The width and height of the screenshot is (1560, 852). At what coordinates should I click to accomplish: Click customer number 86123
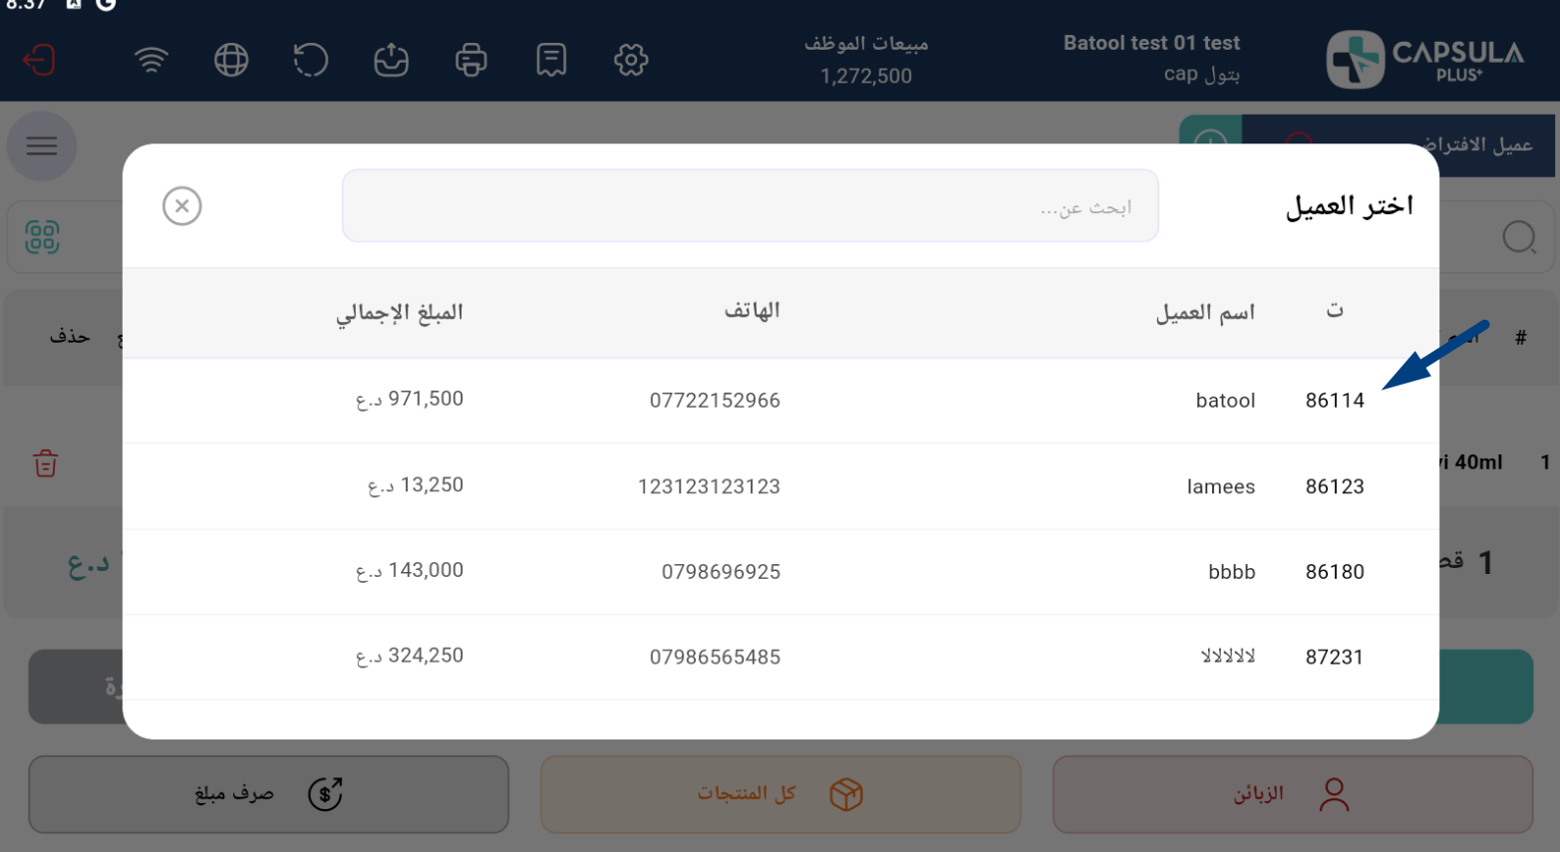1335,486
